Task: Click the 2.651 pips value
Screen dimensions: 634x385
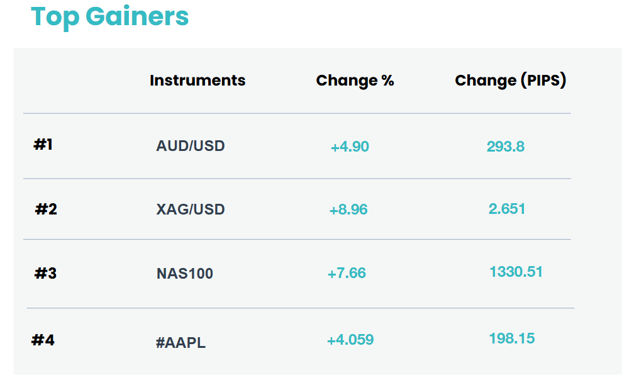Action: (x=507, y=209)
